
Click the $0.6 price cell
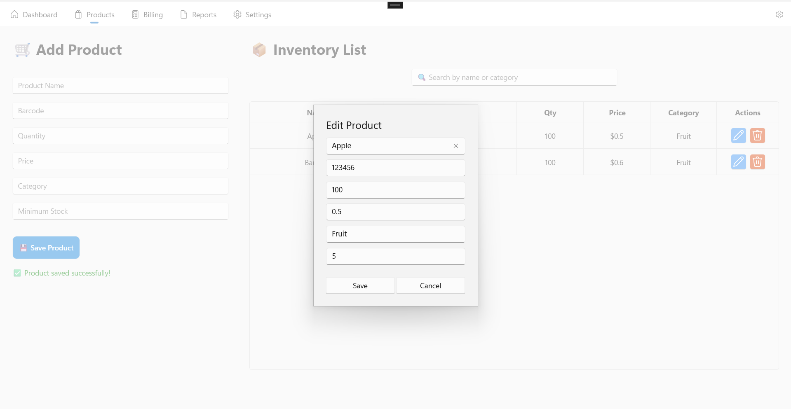click(x=617, y=163)
